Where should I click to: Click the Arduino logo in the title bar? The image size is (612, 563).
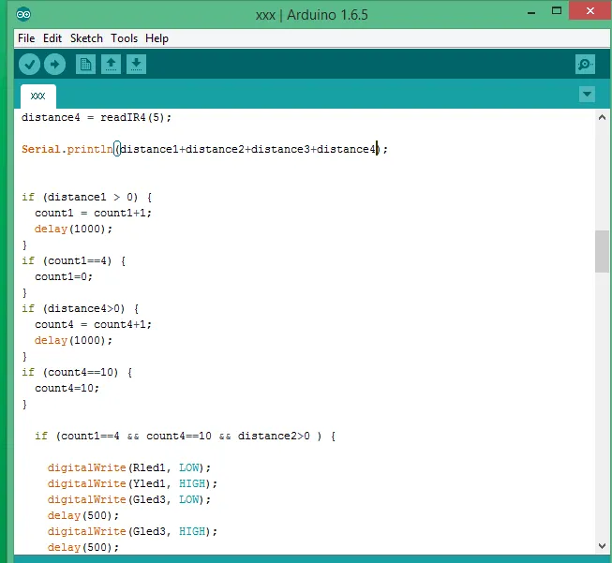pyautogui.click(x=23, y=14)
